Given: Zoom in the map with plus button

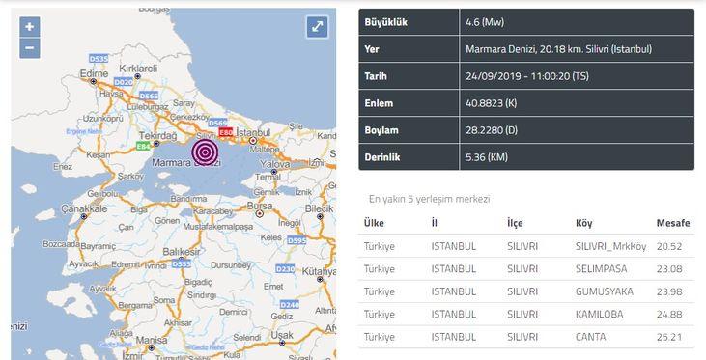Looking at the screenshot, I should point(30,27).
